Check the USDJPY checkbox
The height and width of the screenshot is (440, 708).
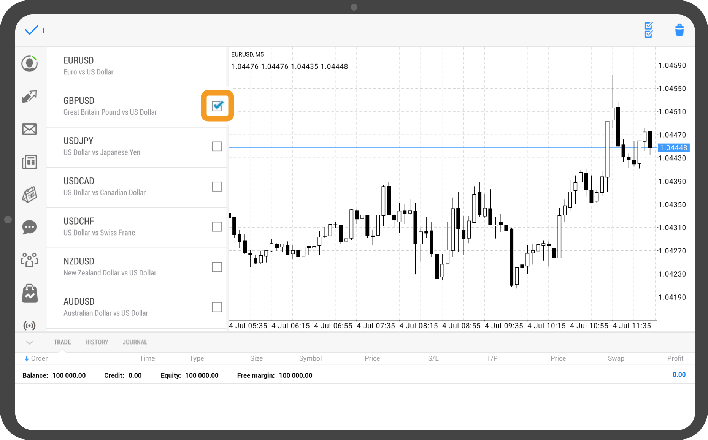217,146
